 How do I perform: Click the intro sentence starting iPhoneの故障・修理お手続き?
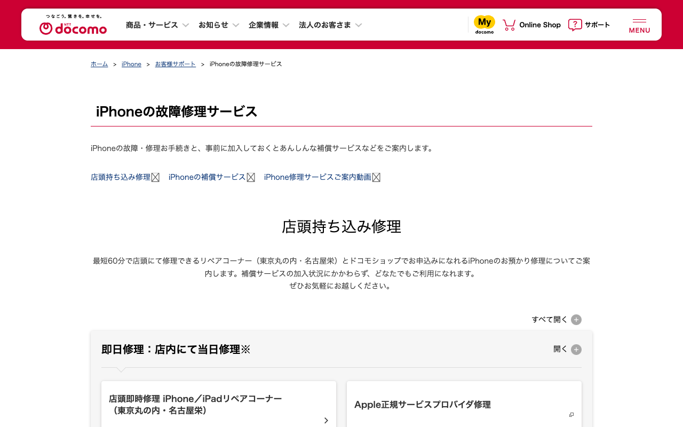(263, 148)
